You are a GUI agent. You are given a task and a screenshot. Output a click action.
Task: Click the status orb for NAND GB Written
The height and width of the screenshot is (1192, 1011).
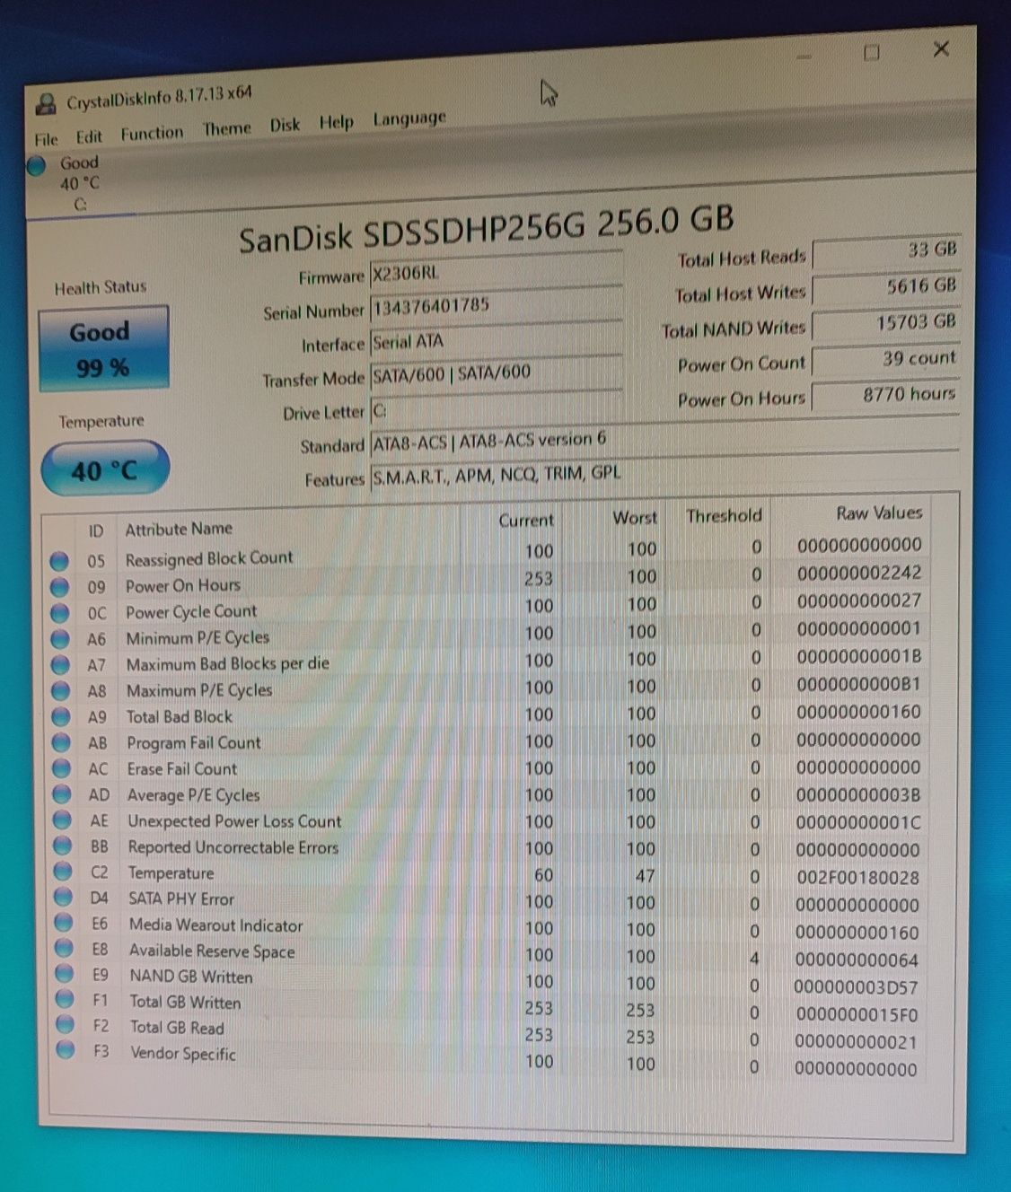click(64, 974)
